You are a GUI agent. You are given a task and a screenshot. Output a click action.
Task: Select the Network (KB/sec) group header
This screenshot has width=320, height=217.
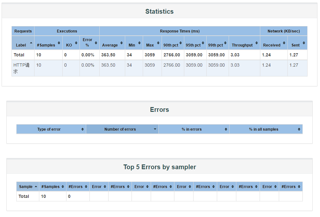point(284,31)
